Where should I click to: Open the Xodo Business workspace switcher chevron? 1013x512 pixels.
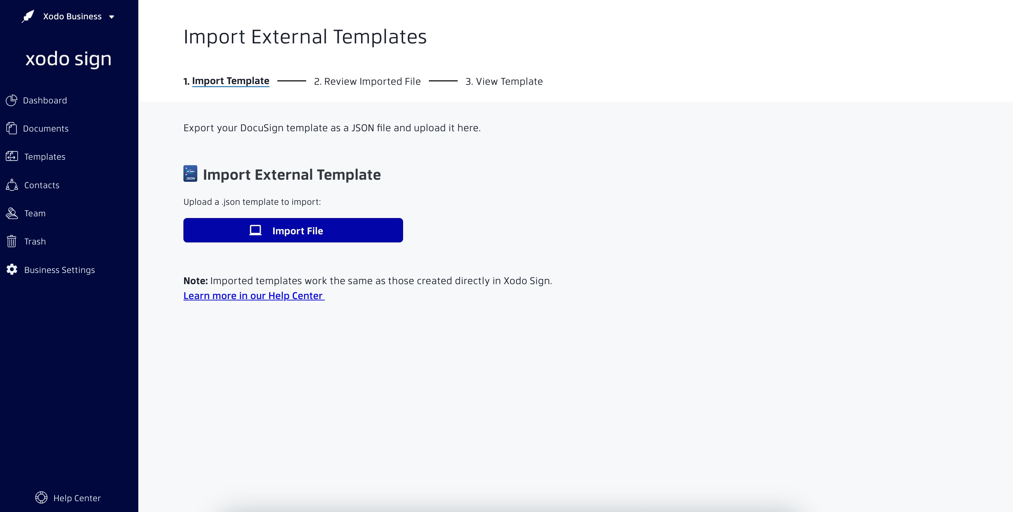111,17
